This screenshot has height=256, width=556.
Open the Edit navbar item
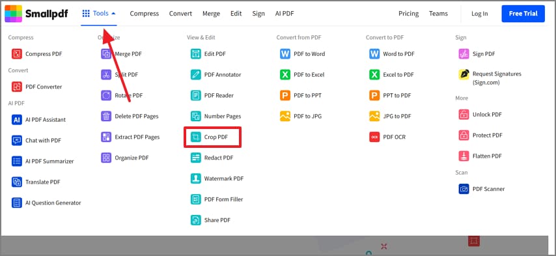(x=236, y=14)
